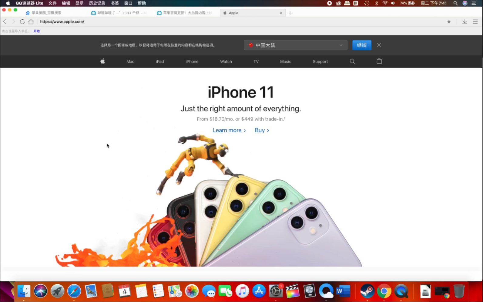
Task: Click the Learn more link for iPhone 11
Action: tap(229, 130)
